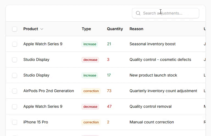
Task: Click Studio Display in cosmetic defects row
Action: [x=36, y=59]
